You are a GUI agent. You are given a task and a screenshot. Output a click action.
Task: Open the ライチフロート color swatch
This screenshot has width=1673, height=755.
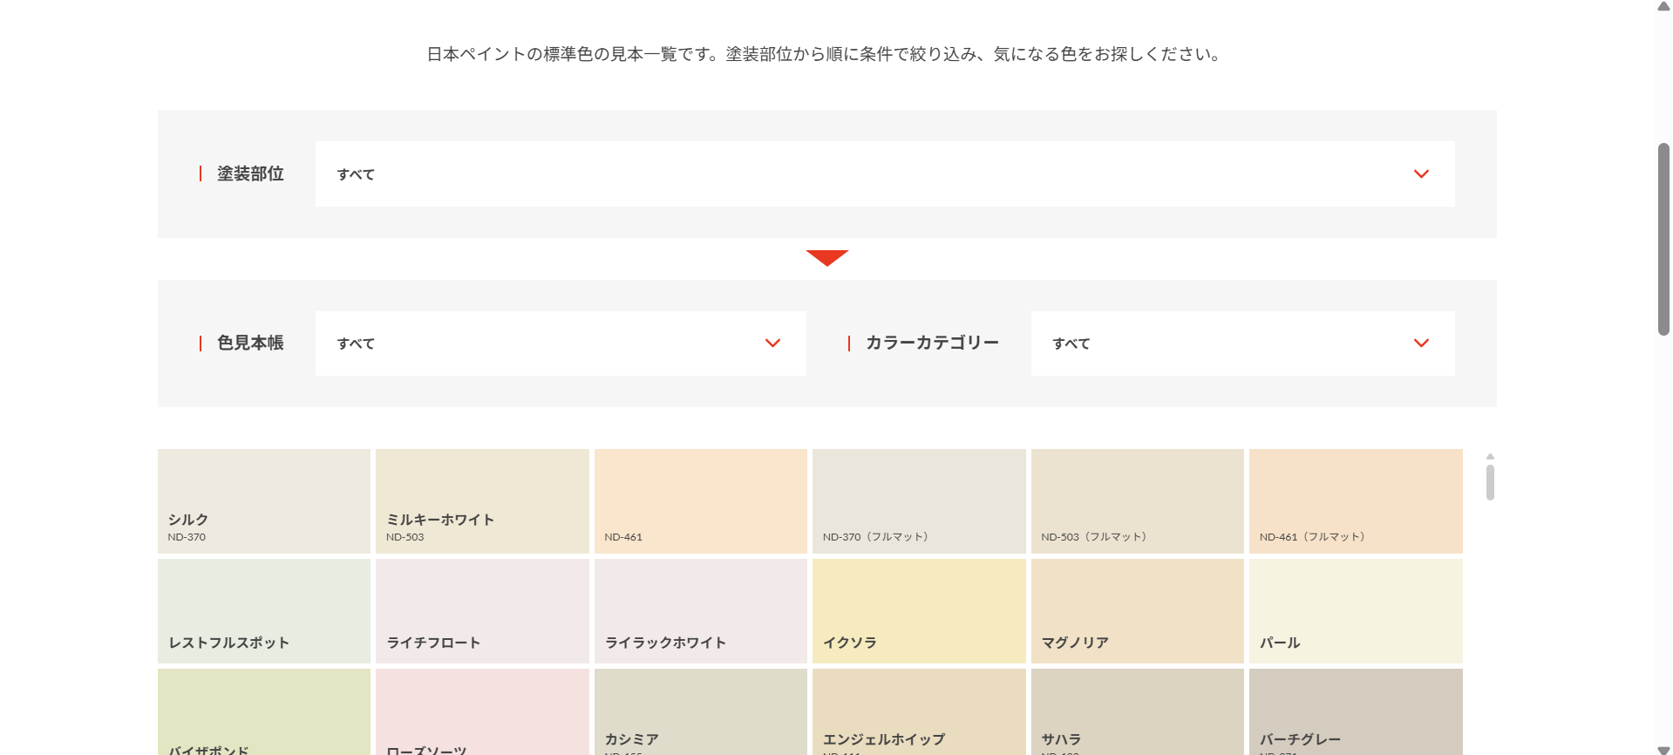(482, 611)
